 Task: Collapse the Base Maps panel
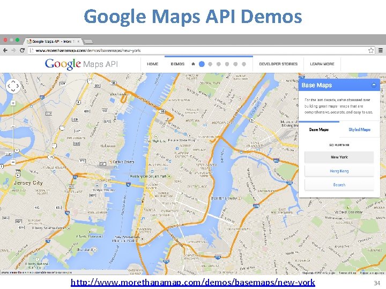coord(374,85)
